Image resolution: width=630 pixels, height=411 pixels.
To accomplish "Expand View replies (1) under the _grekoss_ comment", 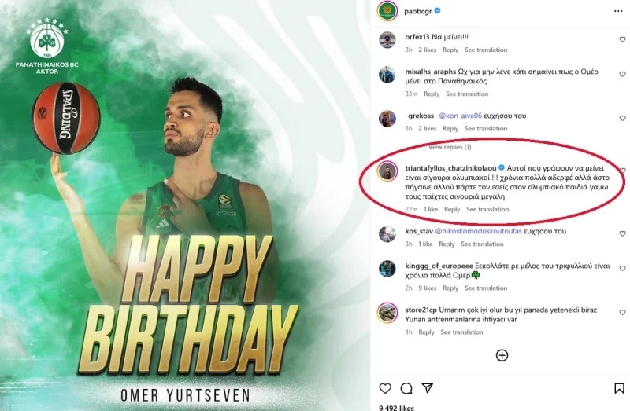I will click(450, 147).
